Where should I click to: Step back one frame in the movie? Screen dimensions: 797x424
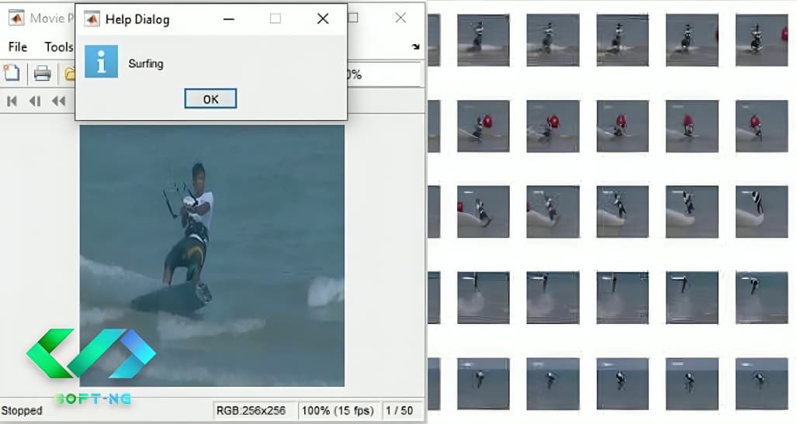[35, 101]
